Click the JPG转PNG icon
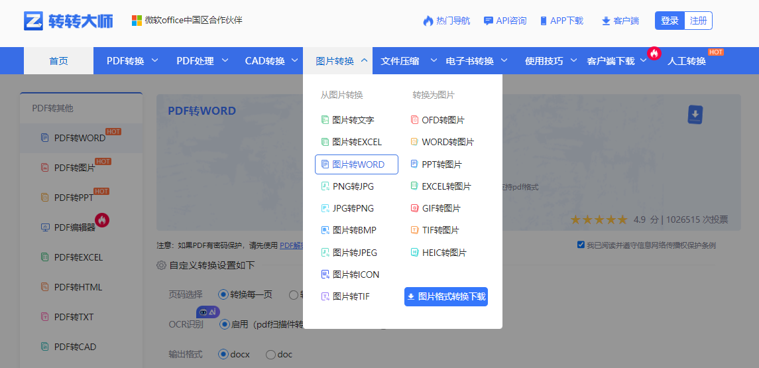Viewport: 759px width, 368px height. [x=325, y=208]
